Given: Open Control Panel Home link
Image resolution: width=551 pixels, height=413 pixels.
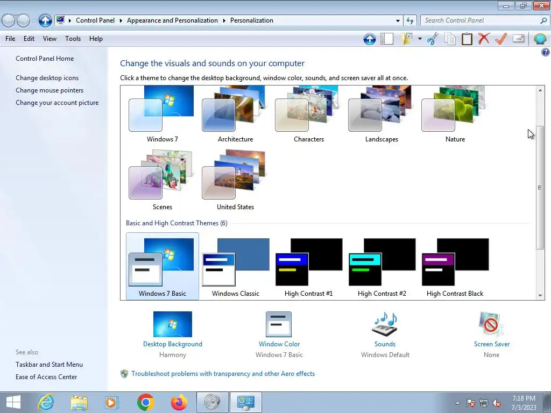Looking at the screenshot, I should tap(45, 59).
